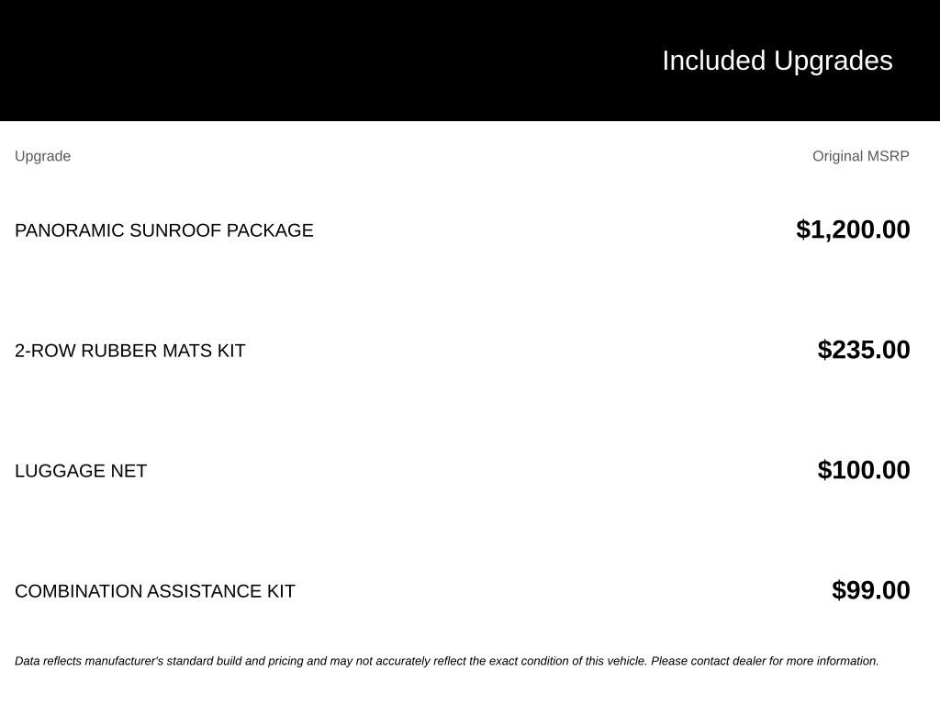Click the word 'Upgrades' in the banner
The image size is (940, 705).
[x=834, y=62]
